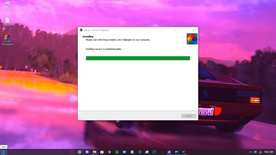The width and height of the screenshot is (276, 155).
Task: Click "Setup - Lively Wallpaper" title text
Action: click(96, 30)
